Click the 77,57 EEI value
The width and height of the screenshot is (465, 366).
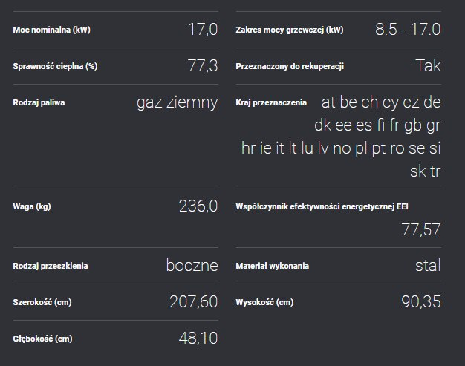coord(421,229)
